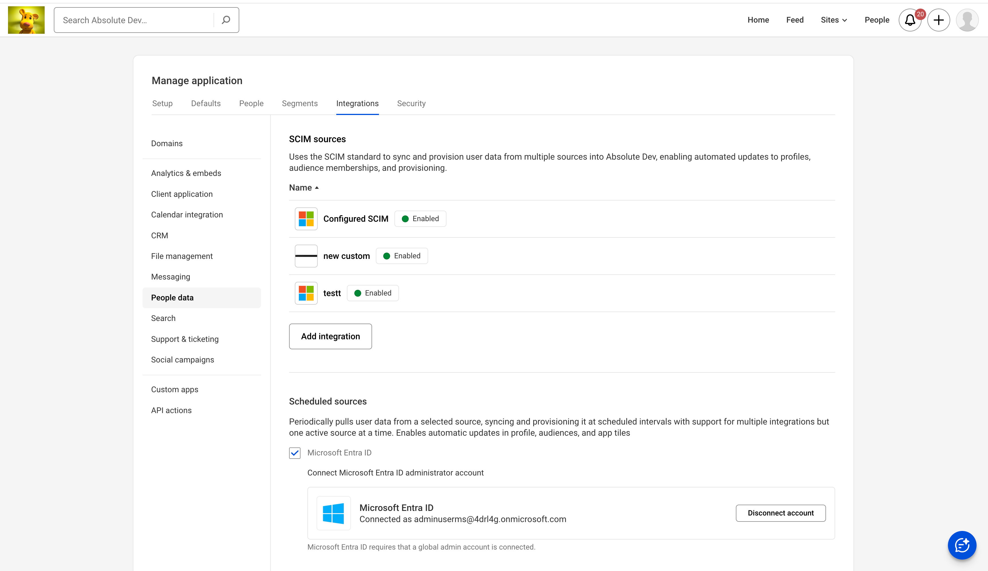Click the testt Microsoft logo icon

pyautogui.click(x=306, y=293)
